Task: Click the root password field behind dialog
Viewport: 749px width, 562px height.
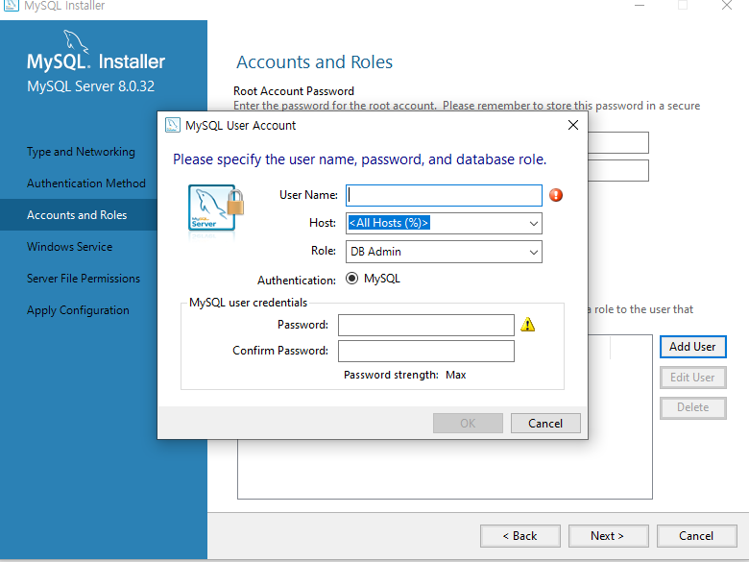Action: (x=618, y=143)
